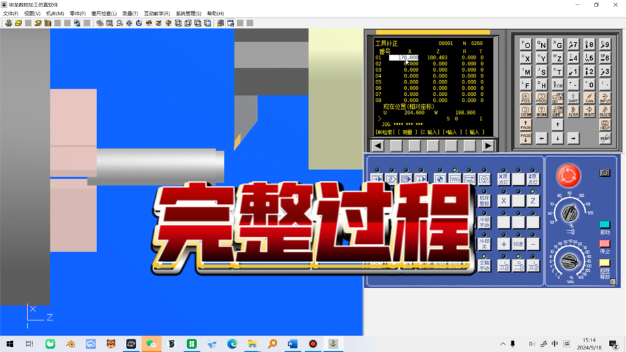626x352 pixels.
Task: Select the X axis button
Action: coord(503,201)
